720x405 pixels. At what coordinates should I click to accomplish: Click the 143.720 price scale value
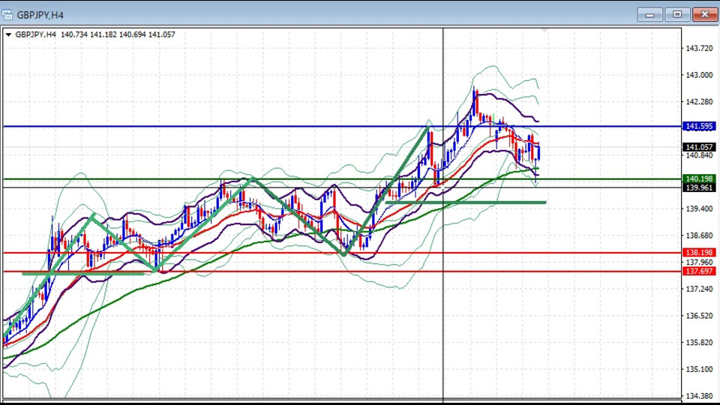coord(699,48)
